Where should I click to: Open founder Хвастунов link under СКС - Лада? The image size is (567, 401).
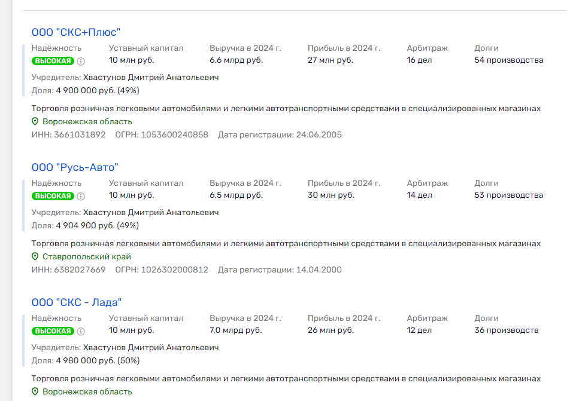151,348
